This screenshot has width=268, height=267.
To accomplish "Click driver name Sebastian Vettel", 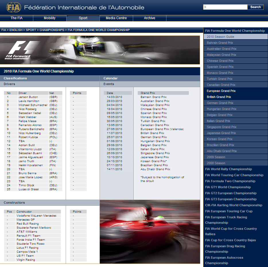I will (x=30, y=113).
